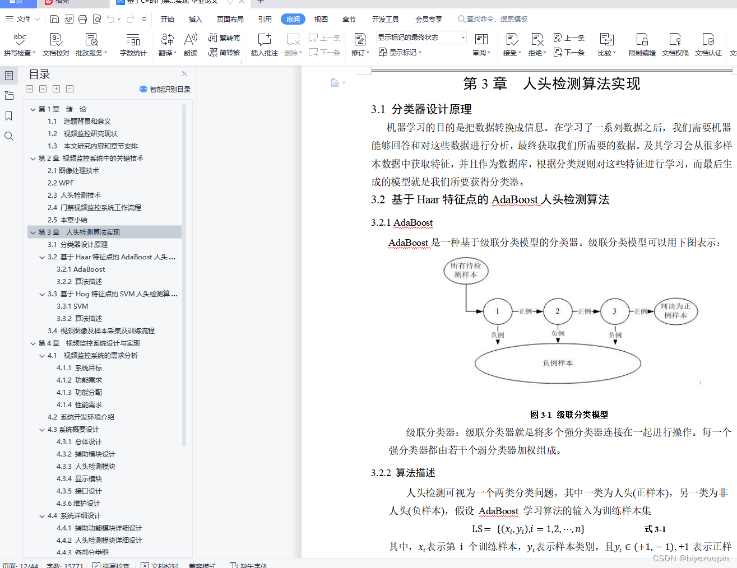Open document certification (文档认证)
The image size is (737, 568).
pos(708,45)
